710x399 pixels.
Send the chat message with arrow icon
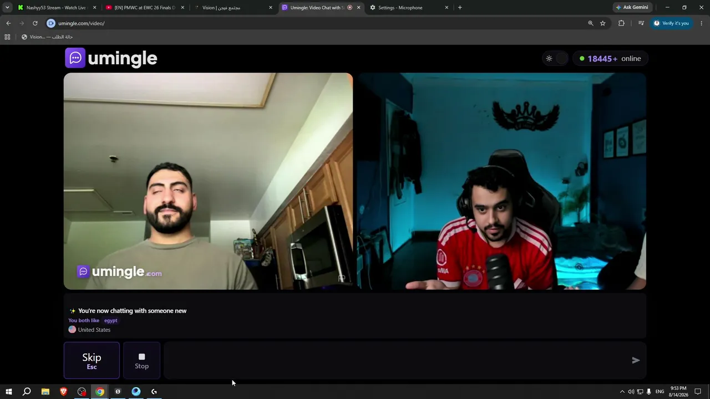pos(636,360)
